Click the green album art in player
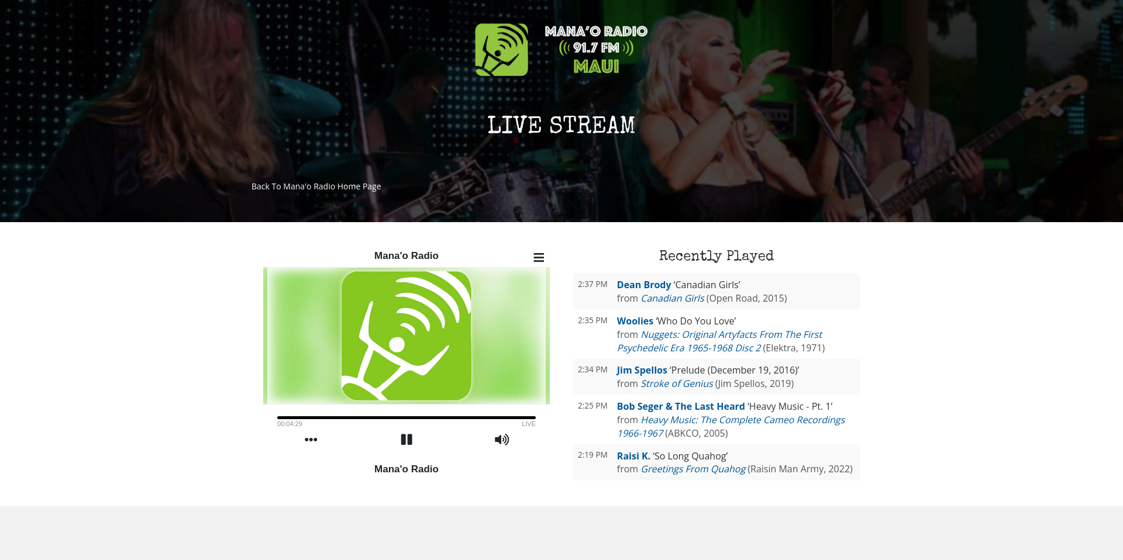The width and height of the screenshot is (1123, 560). click(x=407, y=336)
